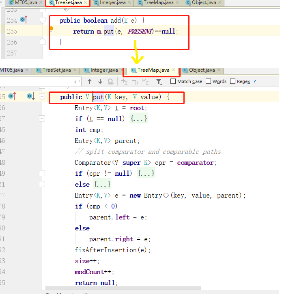The image size is (282, 298).
Task: Expand the folded block on the if (cpr != null) line
Action: click(x=42, y=173)
